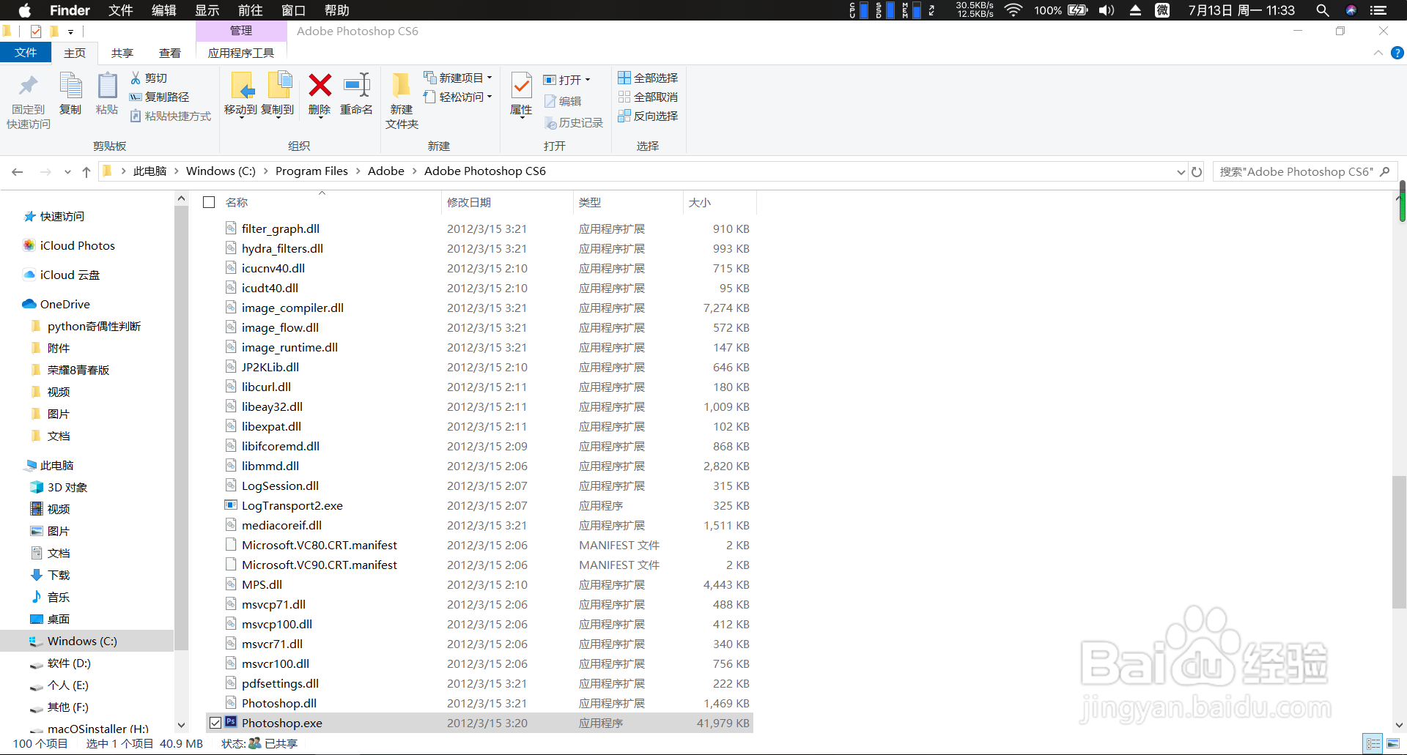Click the red Delete X icon
Screen dimensions: 1407x755
pyautogui.click(x=320, y=85)
